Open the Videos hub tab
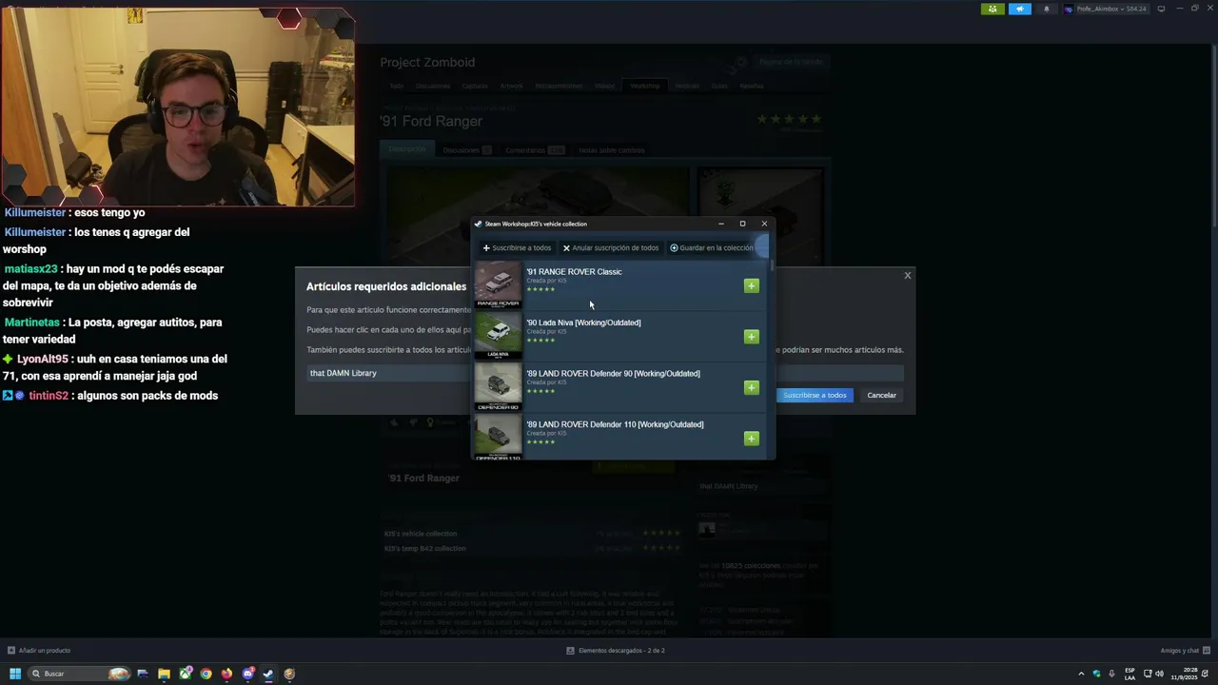Image resolution: width=1218 pixels, height=685 pixels. (604, 86)
